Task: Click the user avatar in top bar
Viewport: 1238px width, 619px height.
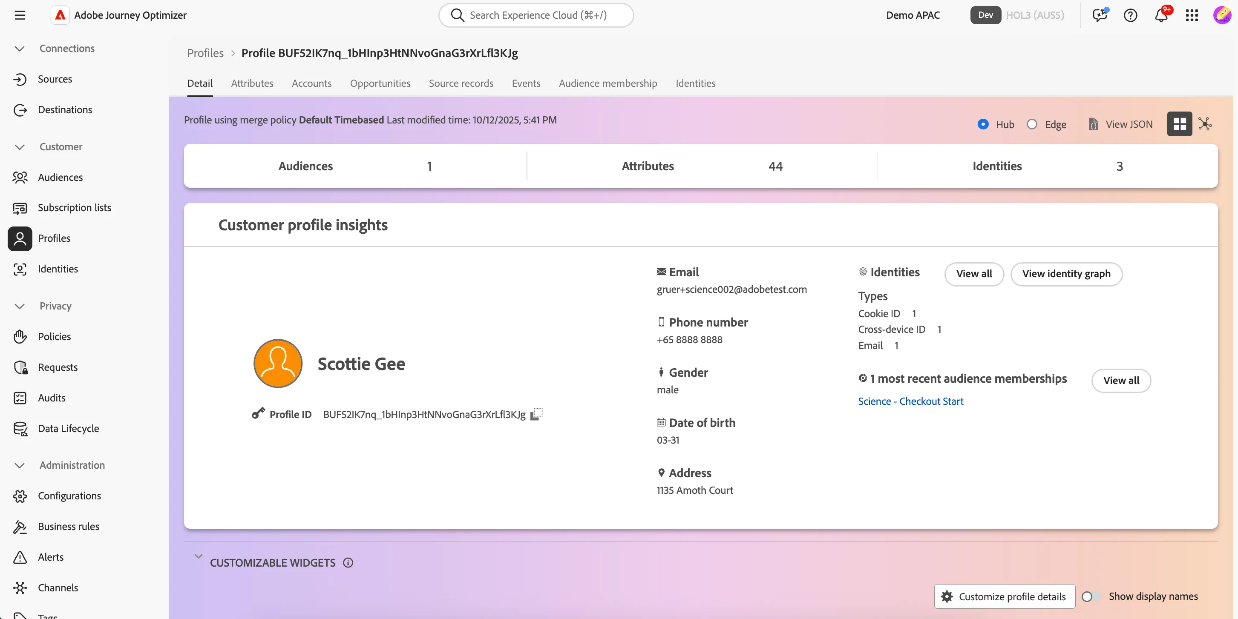Action: tap(1222, 15)
